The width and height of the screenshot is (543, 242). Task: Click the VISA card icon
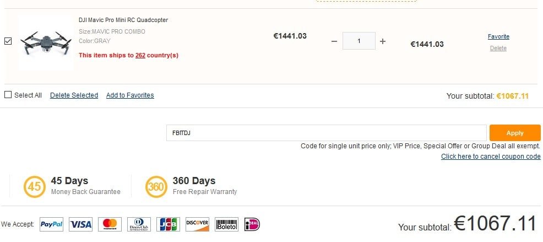[81, 224]
